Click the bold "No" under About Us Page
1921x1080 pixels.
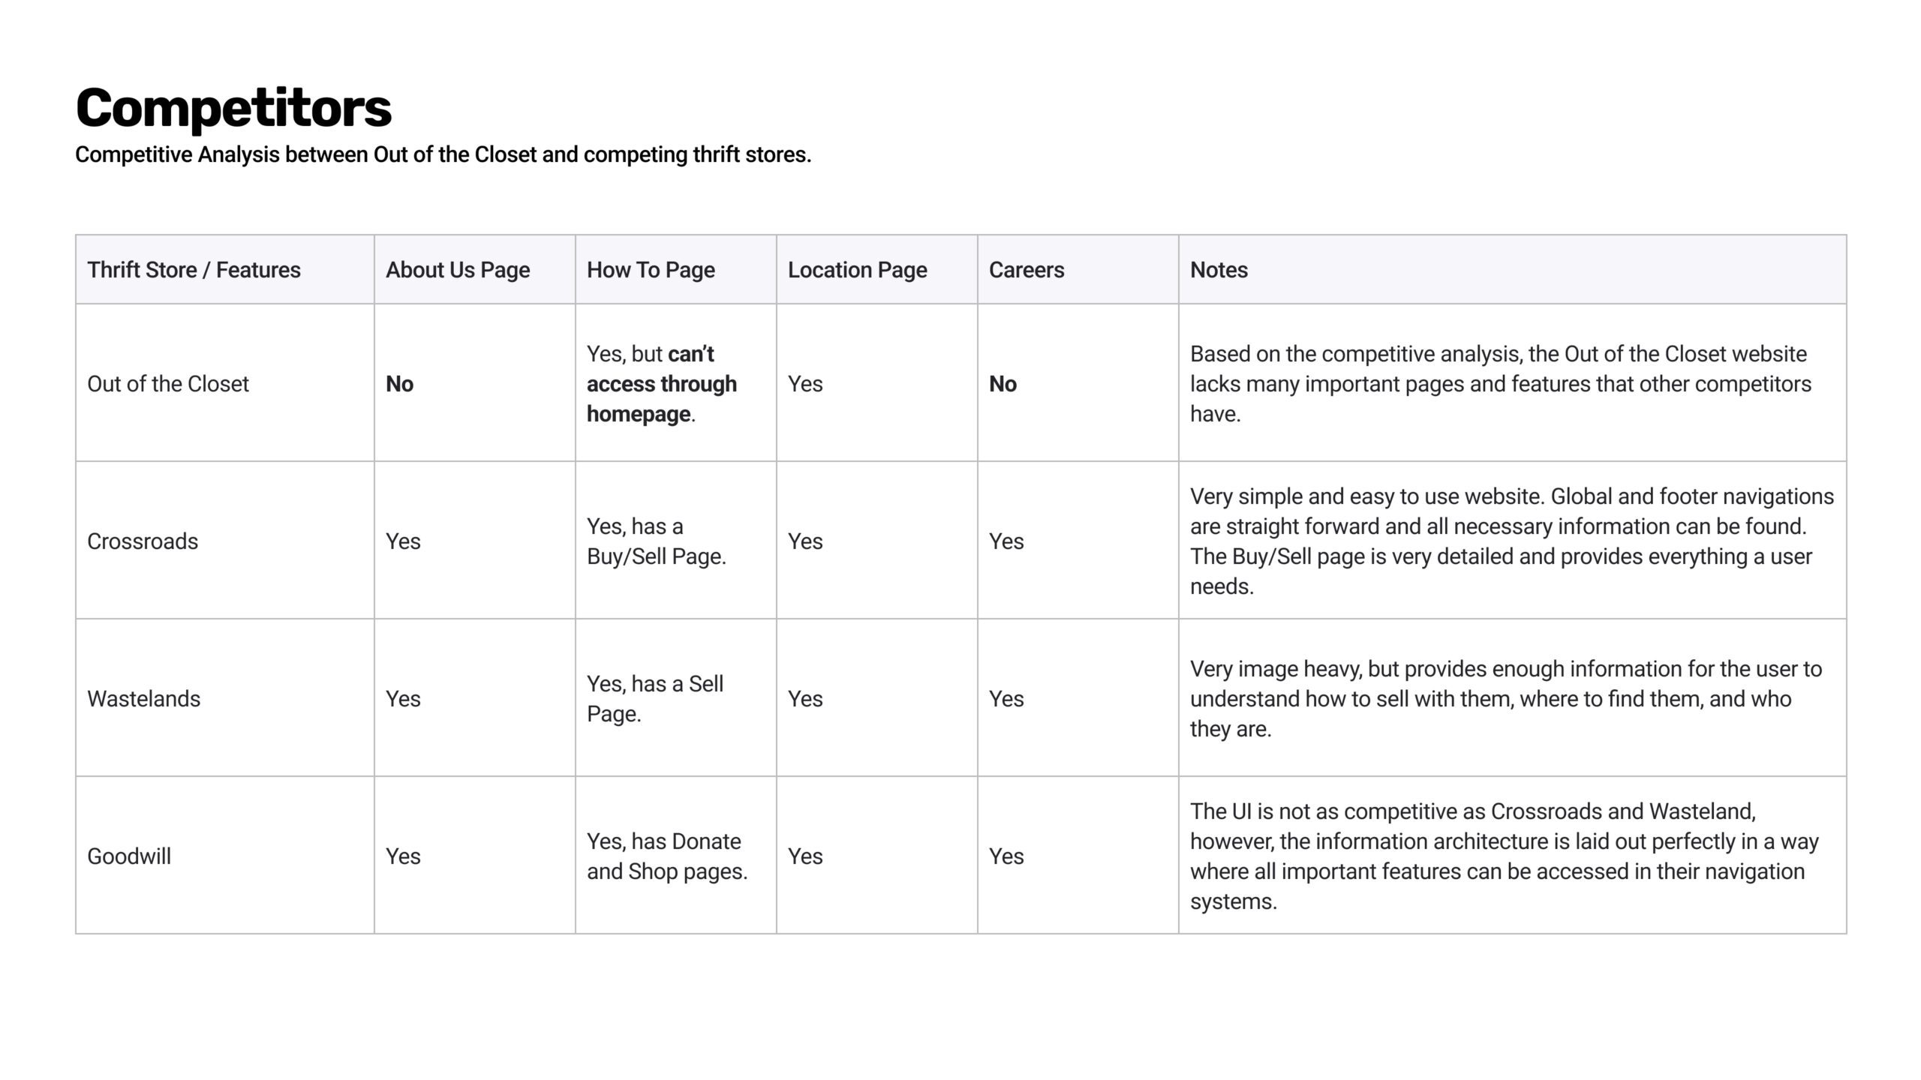[x=399, y=384]
